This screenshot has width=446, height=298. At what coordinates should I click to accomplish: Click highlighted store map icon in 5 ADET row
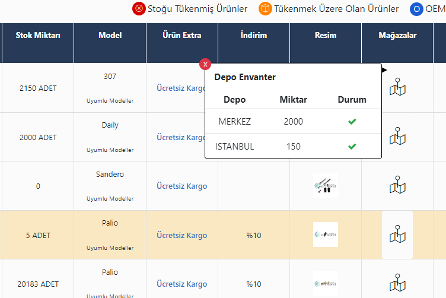tap(397, 234)
